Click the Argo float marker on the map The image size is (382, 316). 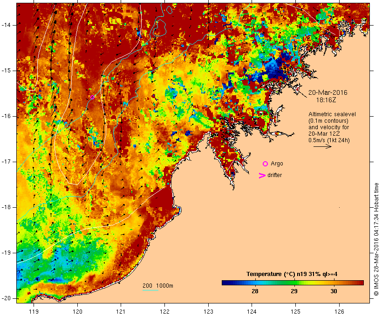click(x=92, y=98)
